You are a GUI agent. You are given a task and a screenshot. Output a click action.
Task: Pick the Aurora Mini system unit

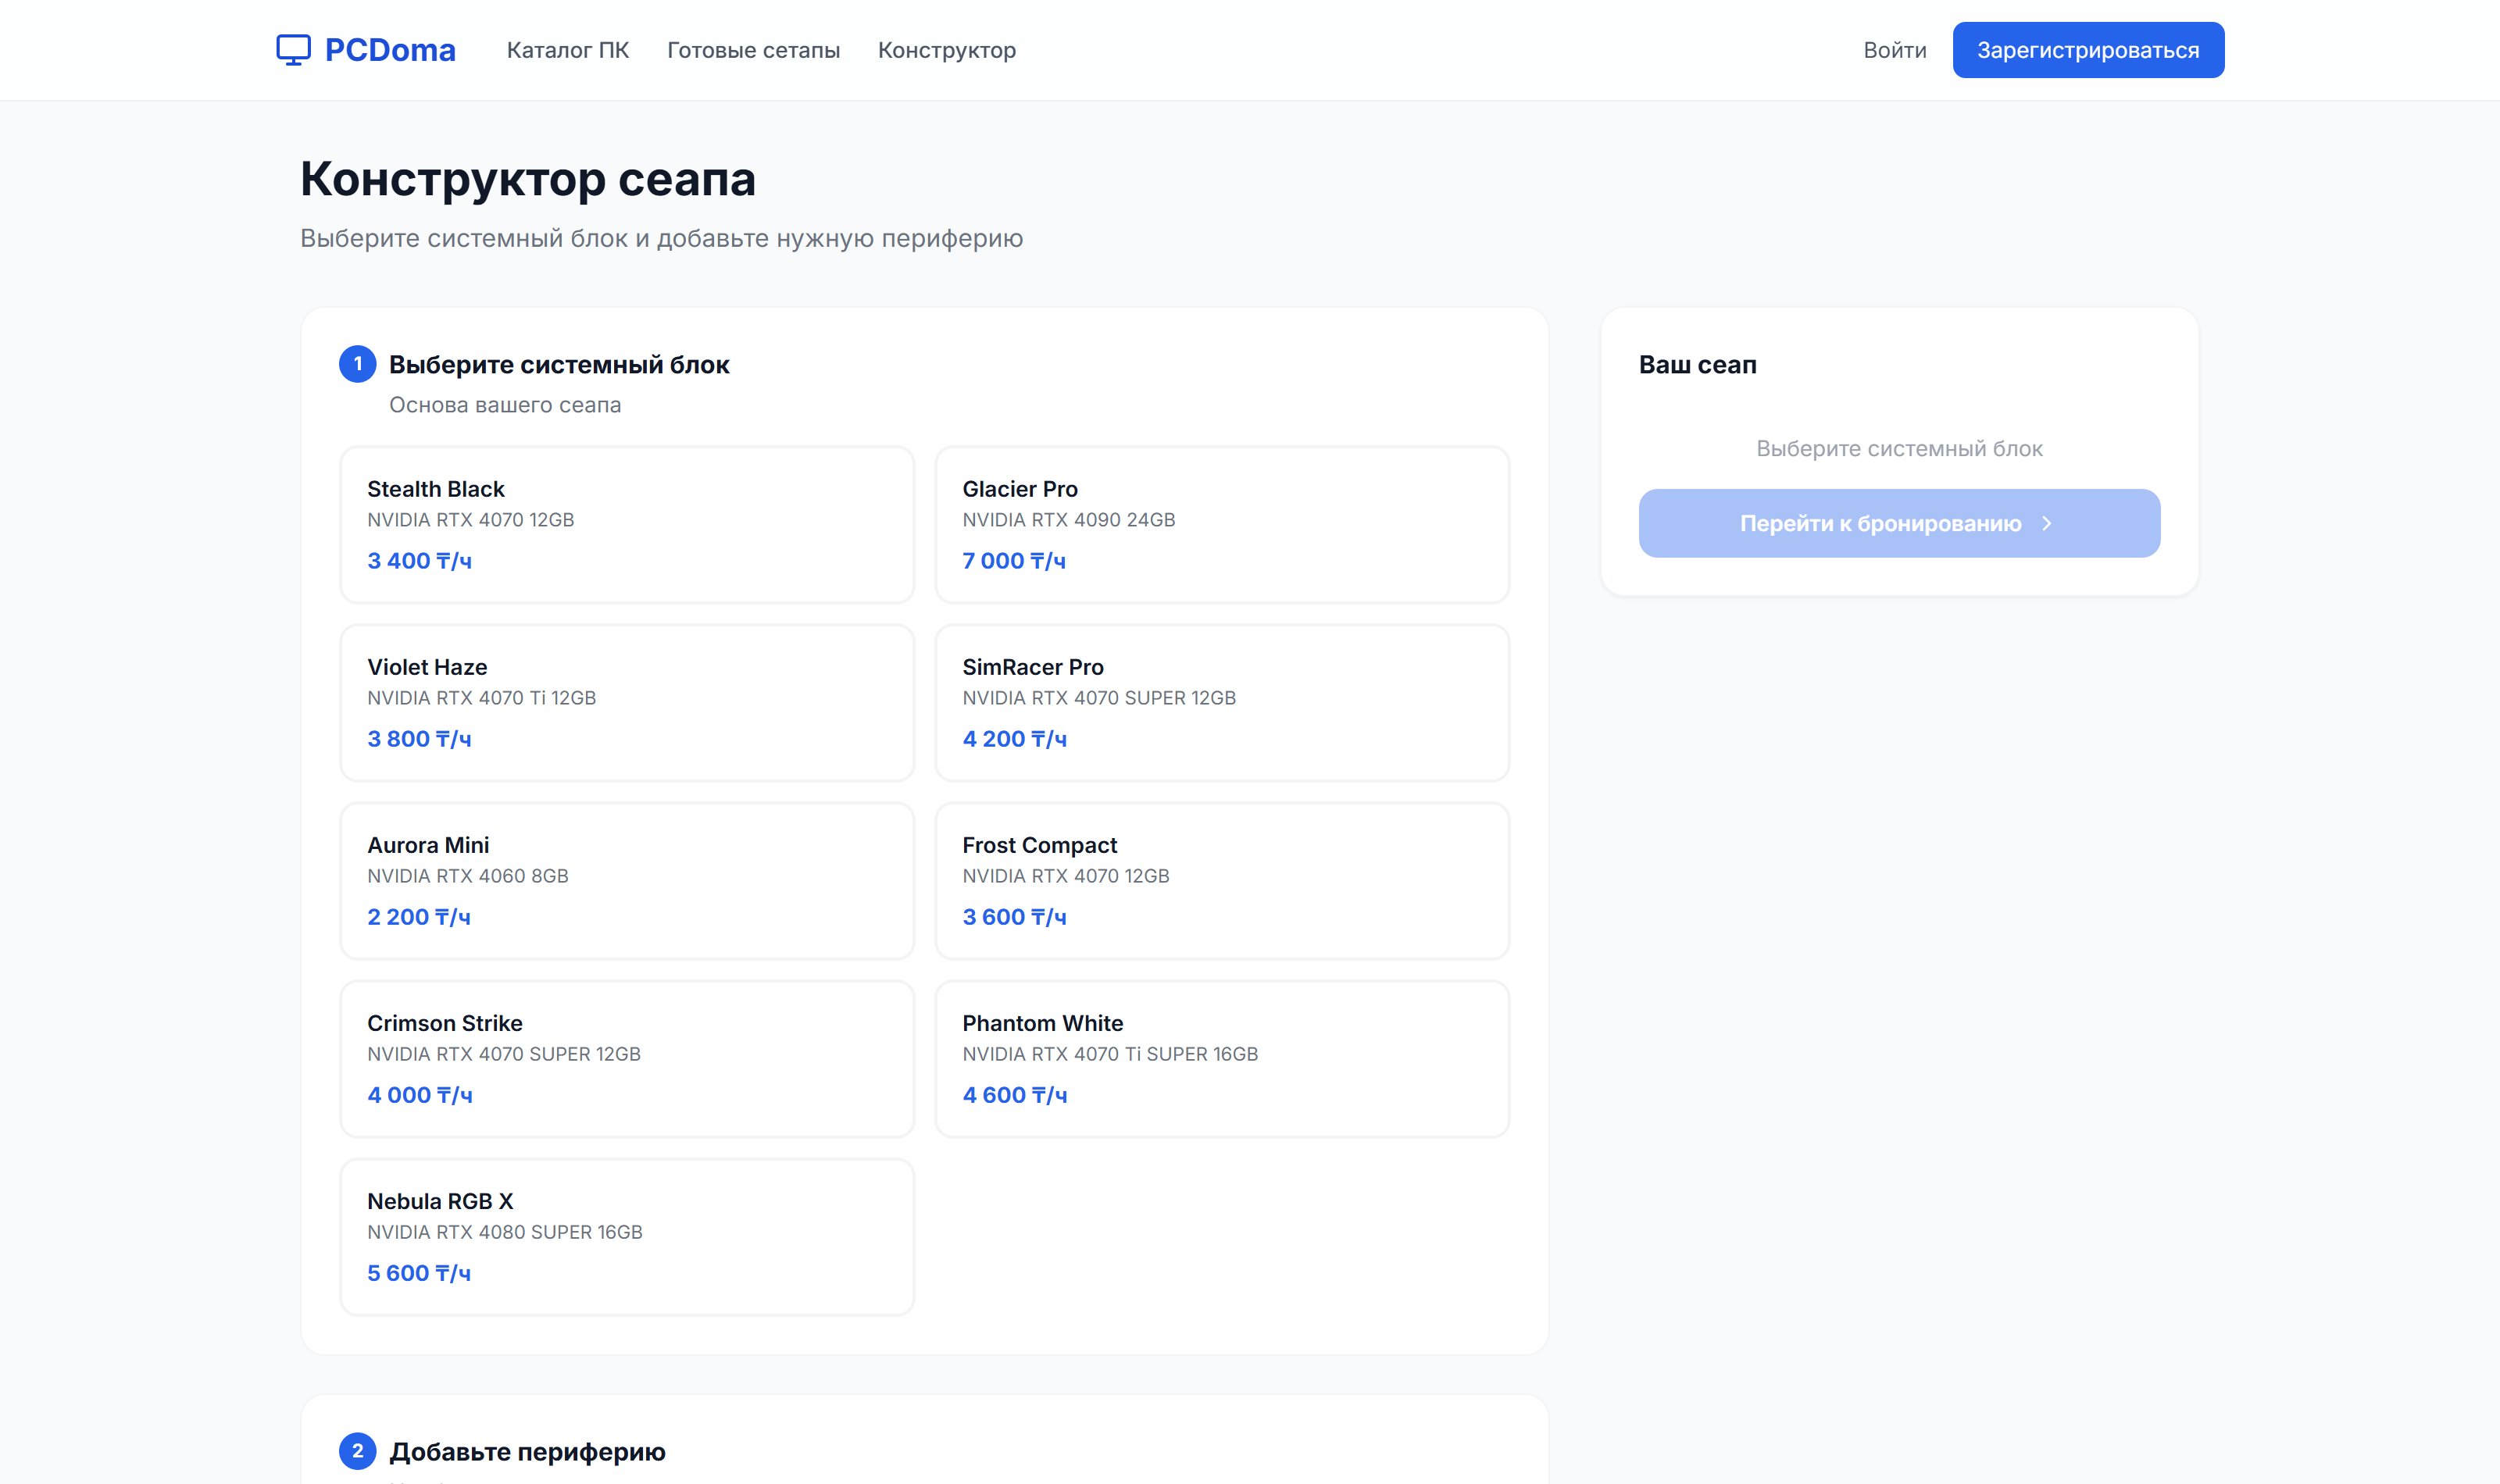tap(627, 881)
